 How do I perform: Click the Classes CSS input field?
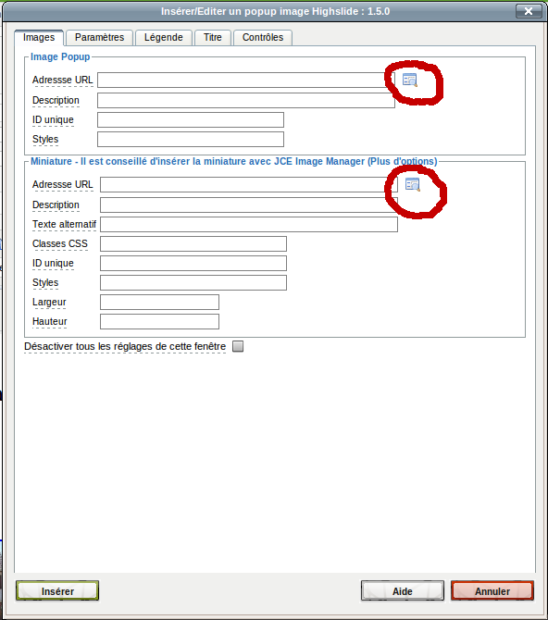point(193,244)
